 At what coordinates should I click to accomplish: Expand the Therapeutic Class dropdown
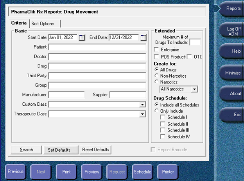click(x=142, y=114)
